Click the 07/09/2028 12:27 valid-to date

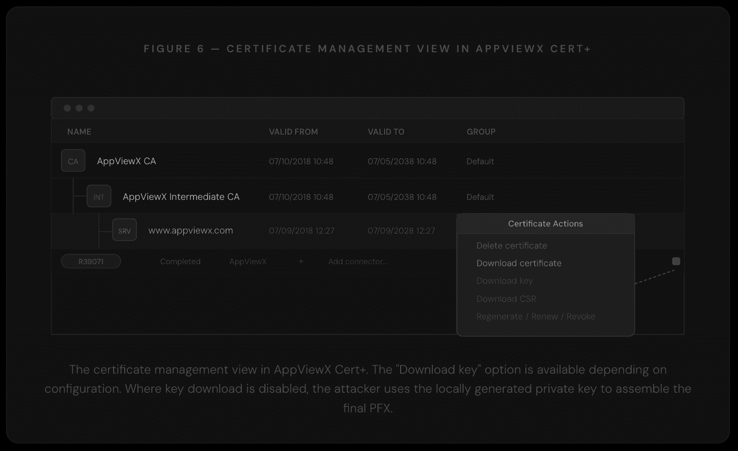(x=402, y=231)
